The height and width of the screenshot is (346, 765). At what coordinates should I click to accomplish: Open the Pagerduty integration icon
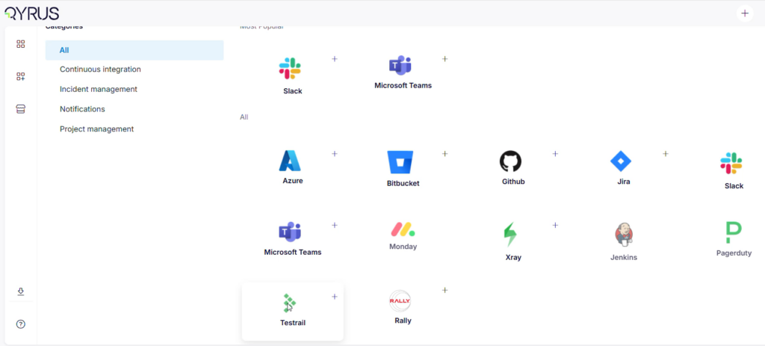click(x=733, y=232)
